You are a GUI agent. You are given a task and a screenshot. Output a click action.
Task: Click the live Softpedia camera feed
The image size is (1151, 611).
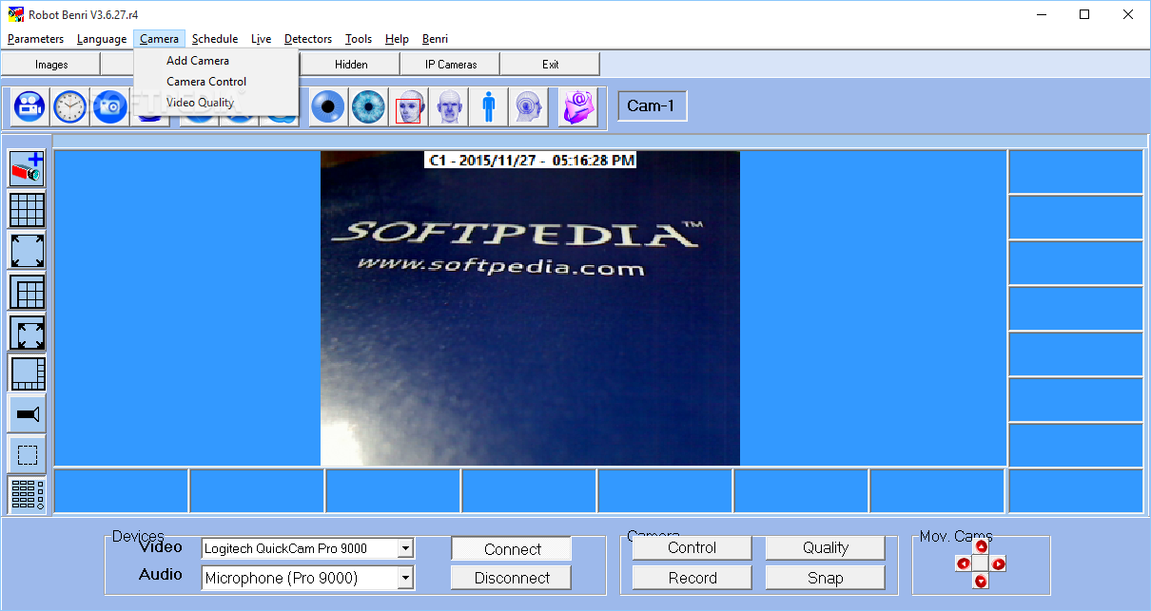(530, 309)
